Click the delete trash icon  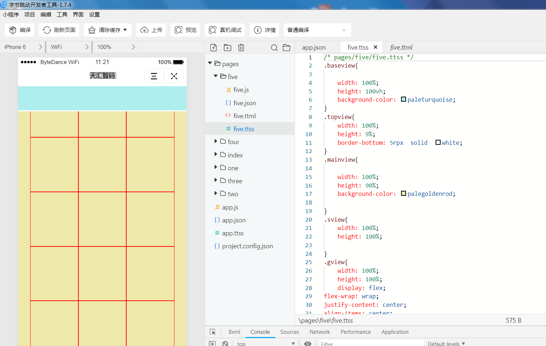coord(241,47)
